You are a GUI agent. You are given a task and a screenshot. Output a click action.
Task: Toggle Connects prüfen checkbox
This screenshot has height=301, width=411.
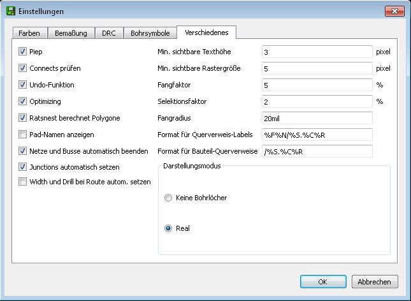pos(22,68)
